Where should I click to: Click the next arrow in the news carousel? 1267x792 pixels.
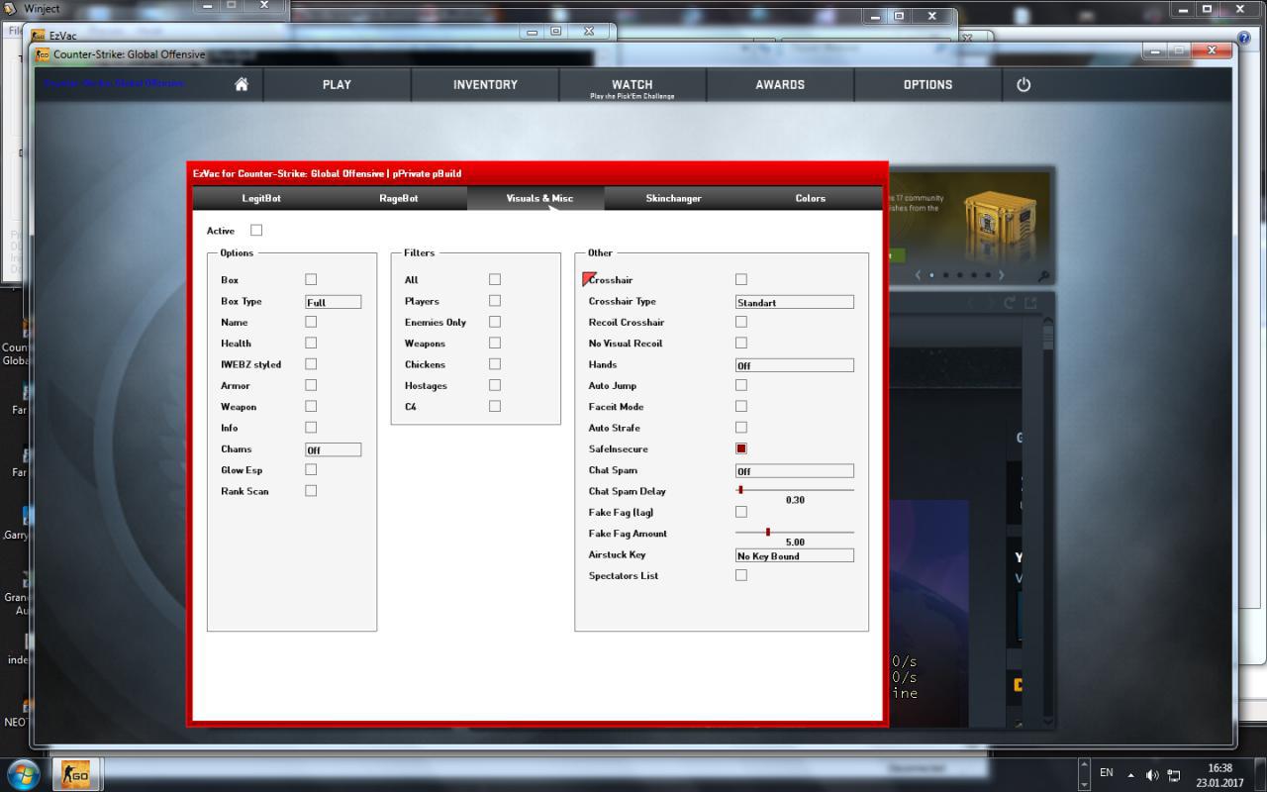(x=1001, y=275)
